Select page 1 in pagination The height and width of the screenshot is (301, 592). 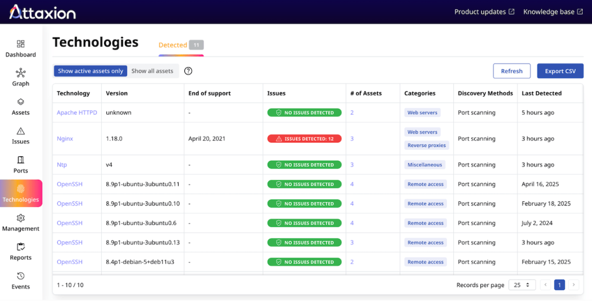point(560,285)
